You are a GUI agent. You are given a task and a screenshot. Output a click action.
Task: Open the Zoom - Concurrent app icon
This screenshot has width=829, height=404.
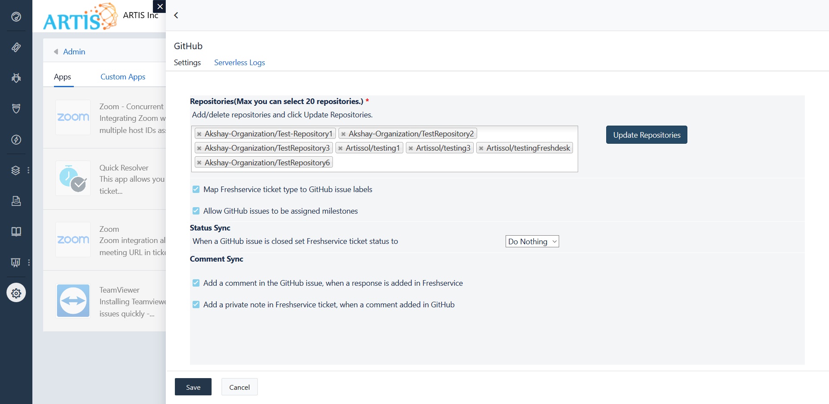pyautogui.click(x=73, y=117)
